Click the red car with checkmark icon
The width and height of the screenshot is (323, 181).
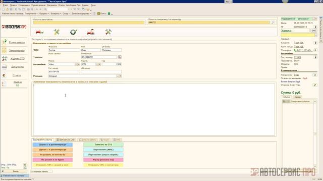click(x=39, y=32)
